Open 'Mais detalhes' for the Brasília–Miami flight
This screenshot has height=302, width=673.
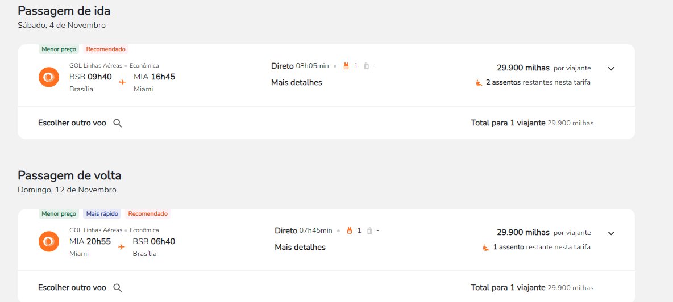tap(297, 83)
